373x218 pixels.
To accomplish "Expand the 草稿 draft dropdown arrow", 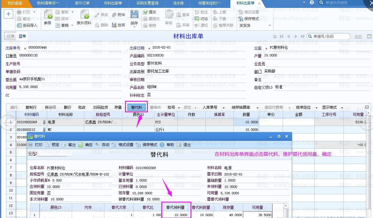I will point(72,26).
